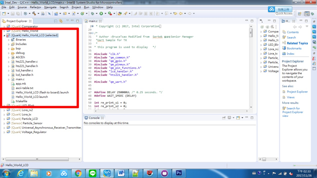
Task: Expand the Lora_rx2 project
Action: pyautogui.click(x=4, y=110)
